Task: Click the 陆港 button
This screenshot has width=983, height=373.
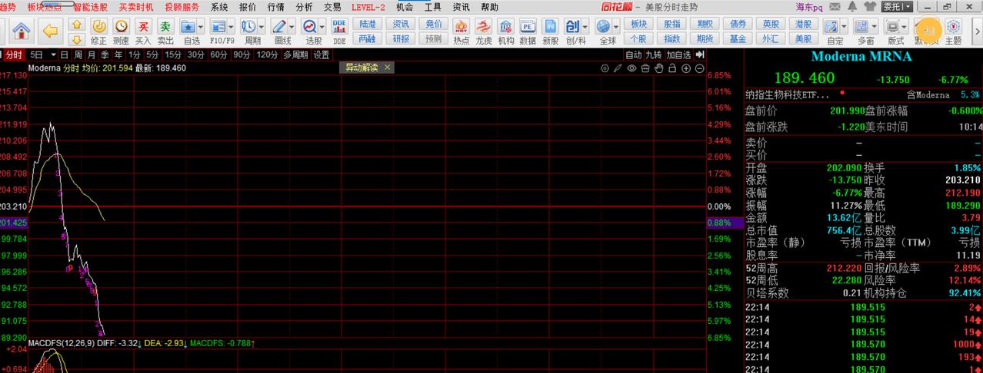Action: click(368, 25)
